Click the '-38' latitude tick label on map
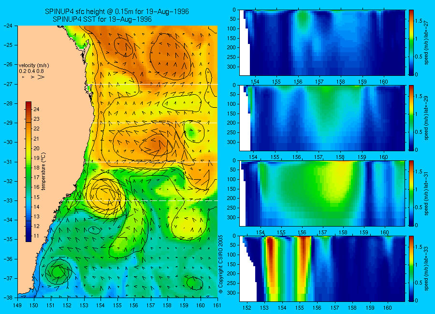This screenshot has height=314, width=435. coord(8,298)
